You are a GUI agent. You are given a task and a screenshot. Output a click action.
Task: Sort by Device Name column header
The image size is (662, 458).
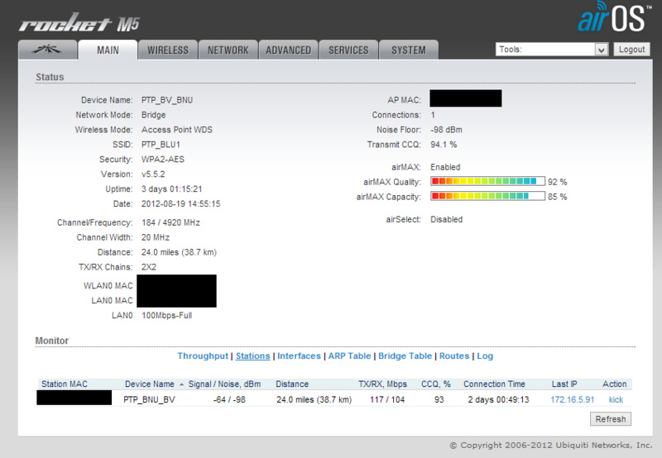[x=150, y=384]
